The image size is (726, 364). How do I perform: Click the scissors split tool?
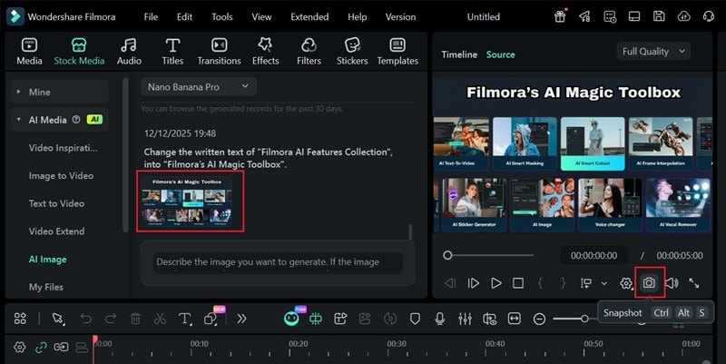point(160,319)
